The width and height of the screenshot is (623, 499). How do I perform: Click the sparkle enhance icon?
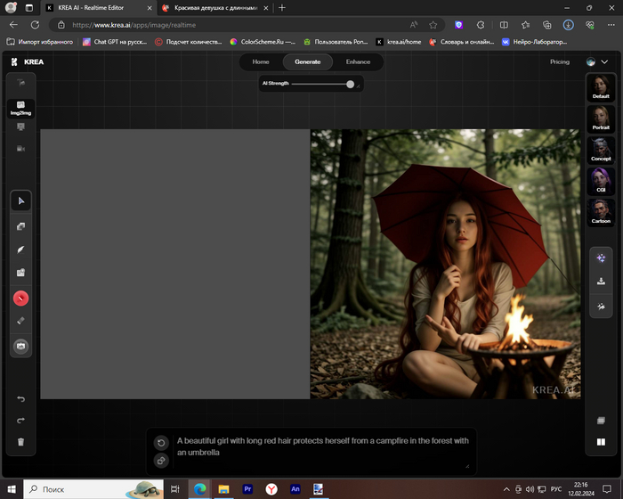601,257
